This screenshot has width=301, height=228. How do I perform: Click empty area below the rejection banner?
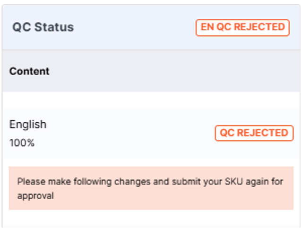coord(151,219)
